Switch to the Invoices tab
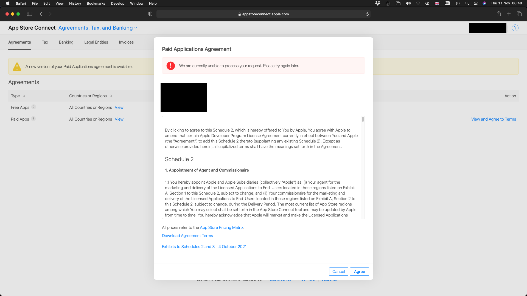This screenshot has height=296, width=527. click(126, 42)
